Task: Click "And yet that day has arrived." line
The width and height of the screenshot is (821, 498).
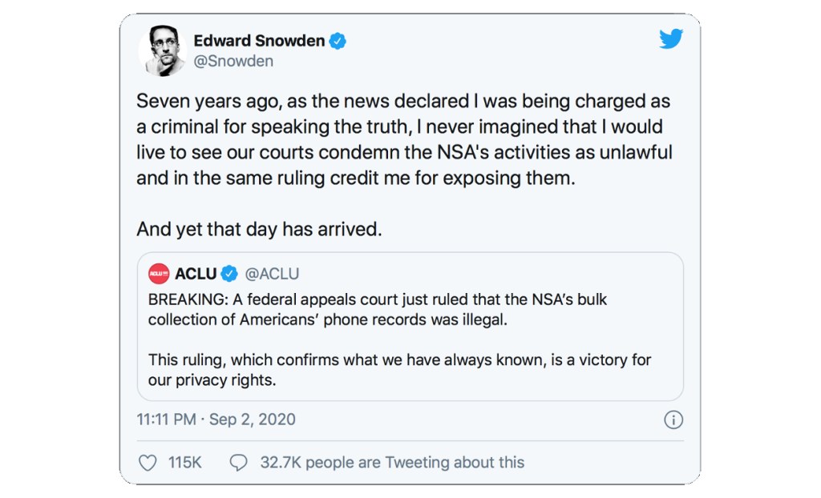Action: pyautogui.click(x=259, y=229)
